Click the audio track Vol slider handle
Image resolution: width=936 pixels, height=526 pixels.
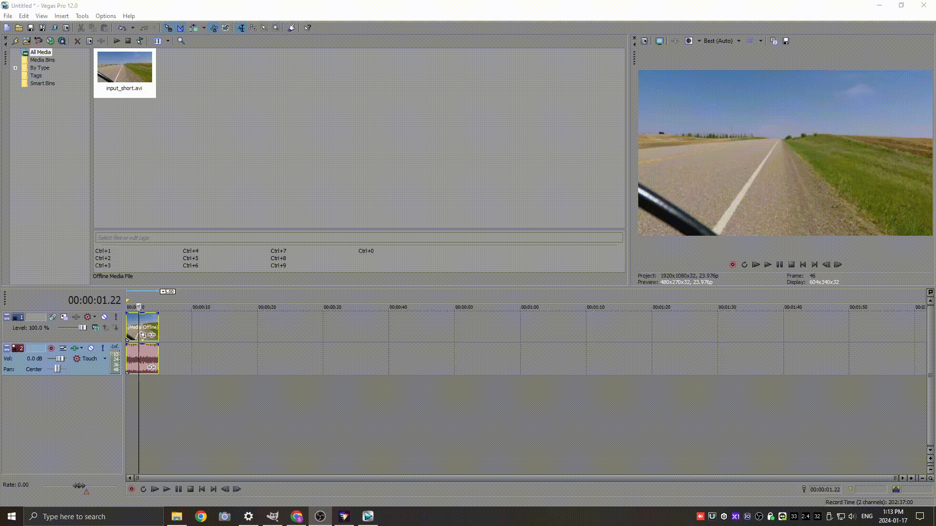60,359
